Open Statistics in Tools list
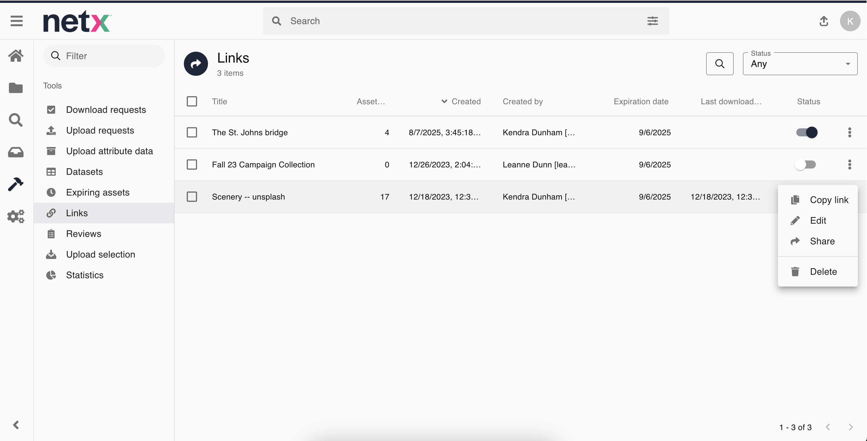867x441 pixels. (84, 275)
